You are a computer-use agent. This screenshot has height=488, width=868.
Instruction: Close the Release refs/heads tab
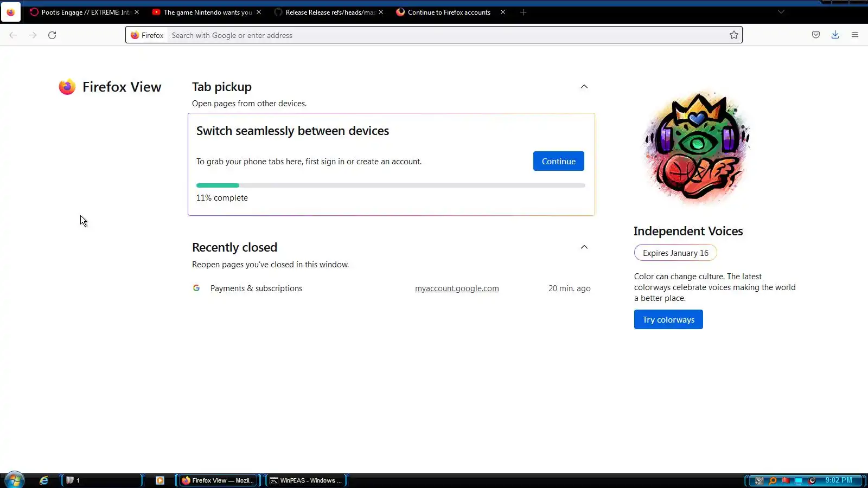click(x=381, y=12)
